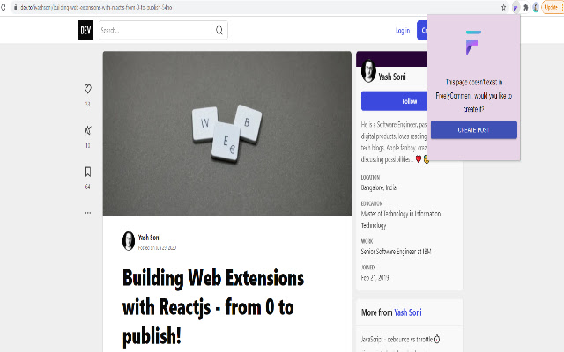The image size is (564, 352).
Task: Click the site lock icon
Action: [16, 7]
